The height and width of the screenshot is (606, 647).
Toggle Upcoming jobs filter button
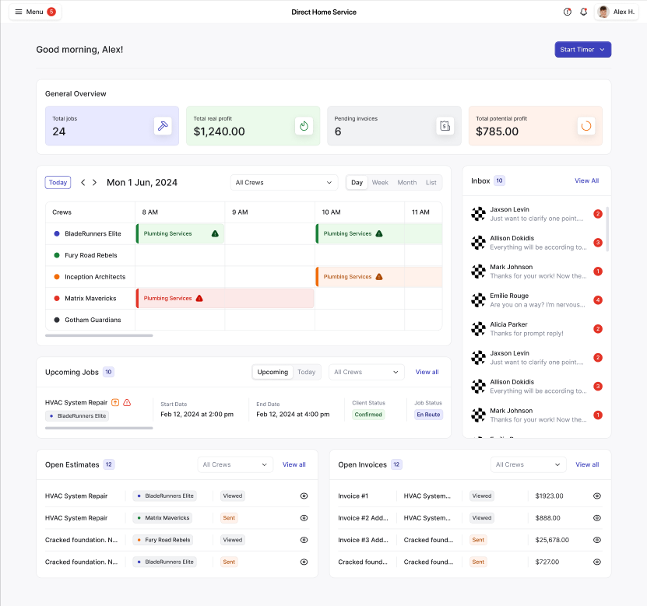[273, 372]
